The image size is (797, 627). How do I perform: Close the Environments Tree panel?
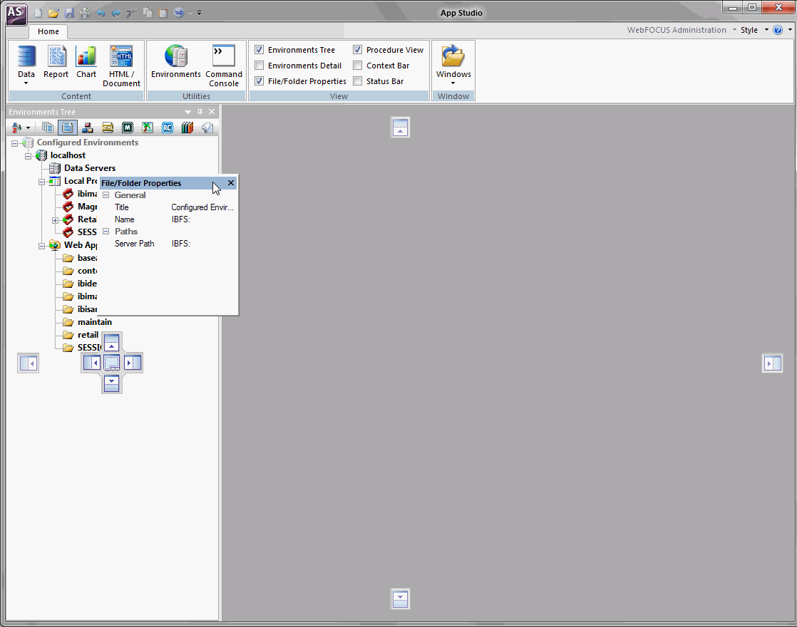pyautogui.click(x=212, y=112)
